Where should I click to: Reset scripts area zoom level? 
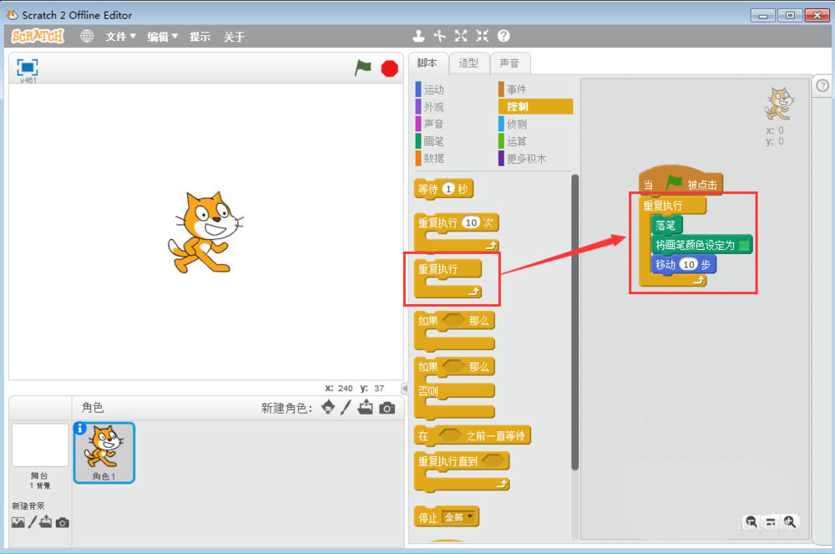tap(771, 522)
